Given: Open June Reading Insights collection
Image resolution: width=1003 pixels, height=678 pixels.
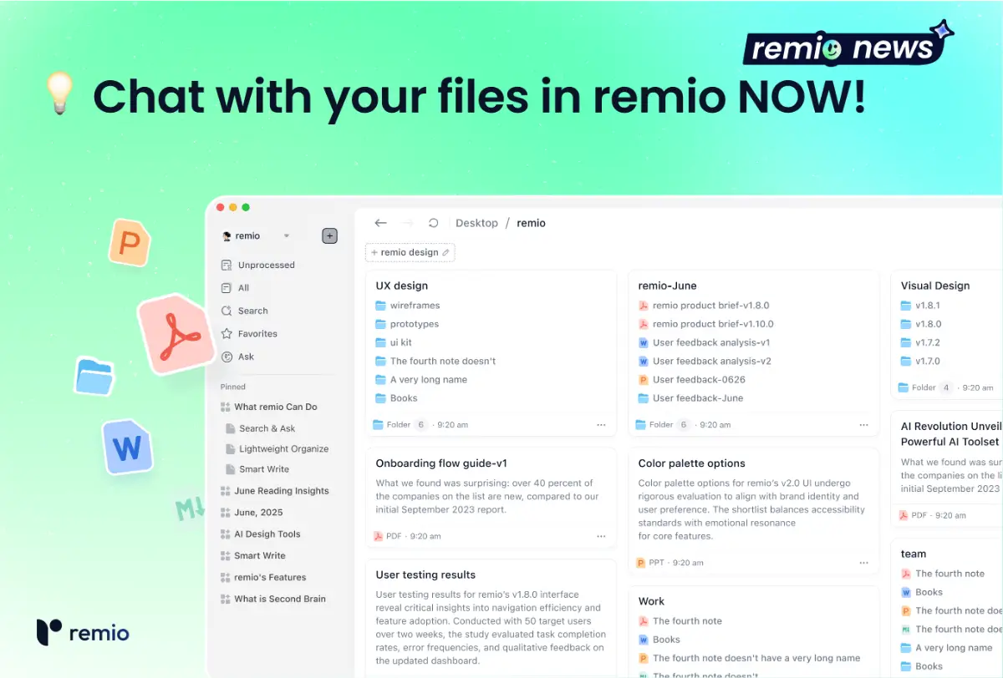Looking at the screenshot, I should point(281,491).
